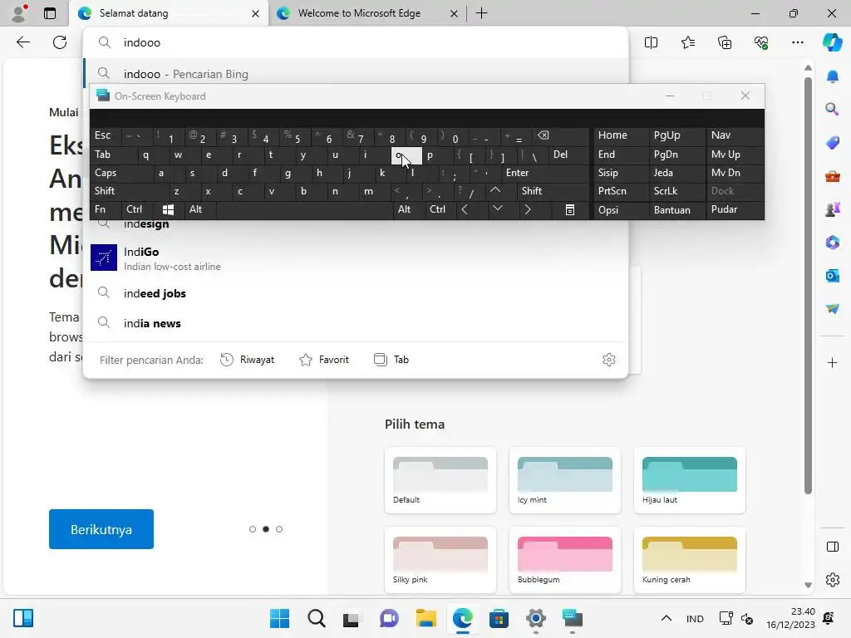Switch to Welcome to Microsoft Edge tab

pyautogui.click(x=366, y=13)
